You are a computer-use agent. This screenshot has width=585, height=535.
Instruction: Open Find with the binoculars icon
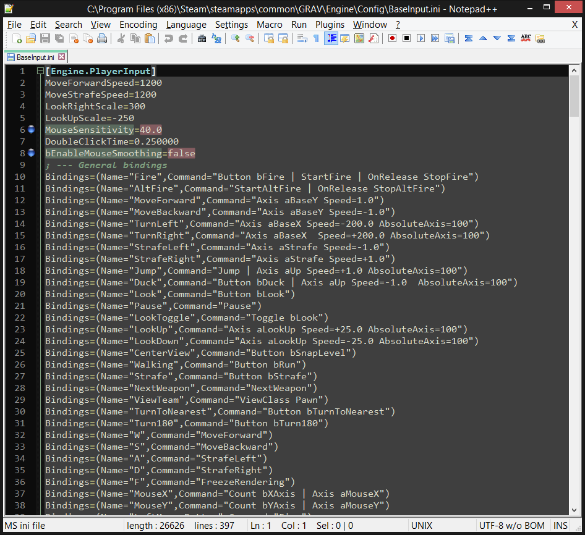[202, 38]
